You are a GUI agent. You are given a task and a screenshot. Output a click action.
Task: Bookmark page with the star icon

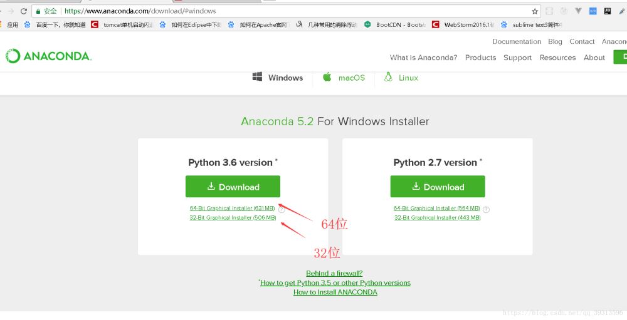click(535, 11)
